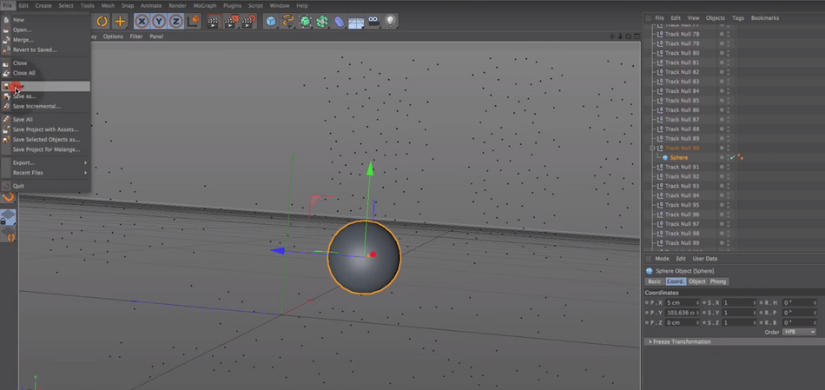Collapse the Track Null 90 hierarchy
Viewport: 825px width, 390px height.
click(652, 148)
